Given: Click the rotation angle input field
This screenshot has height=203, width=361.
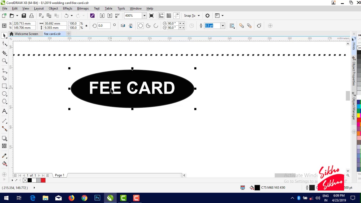Looking at the screenshot, I should [104, 26].
